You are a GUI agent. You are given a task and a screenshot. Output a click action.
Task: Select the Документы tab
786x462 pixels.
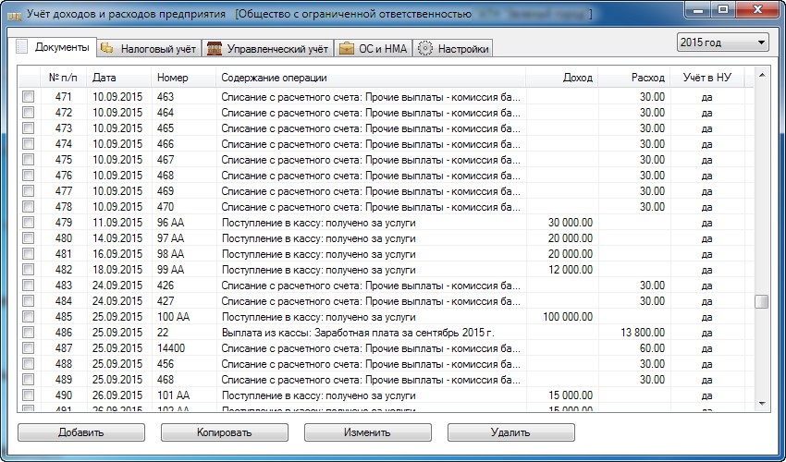click(52, 47)
